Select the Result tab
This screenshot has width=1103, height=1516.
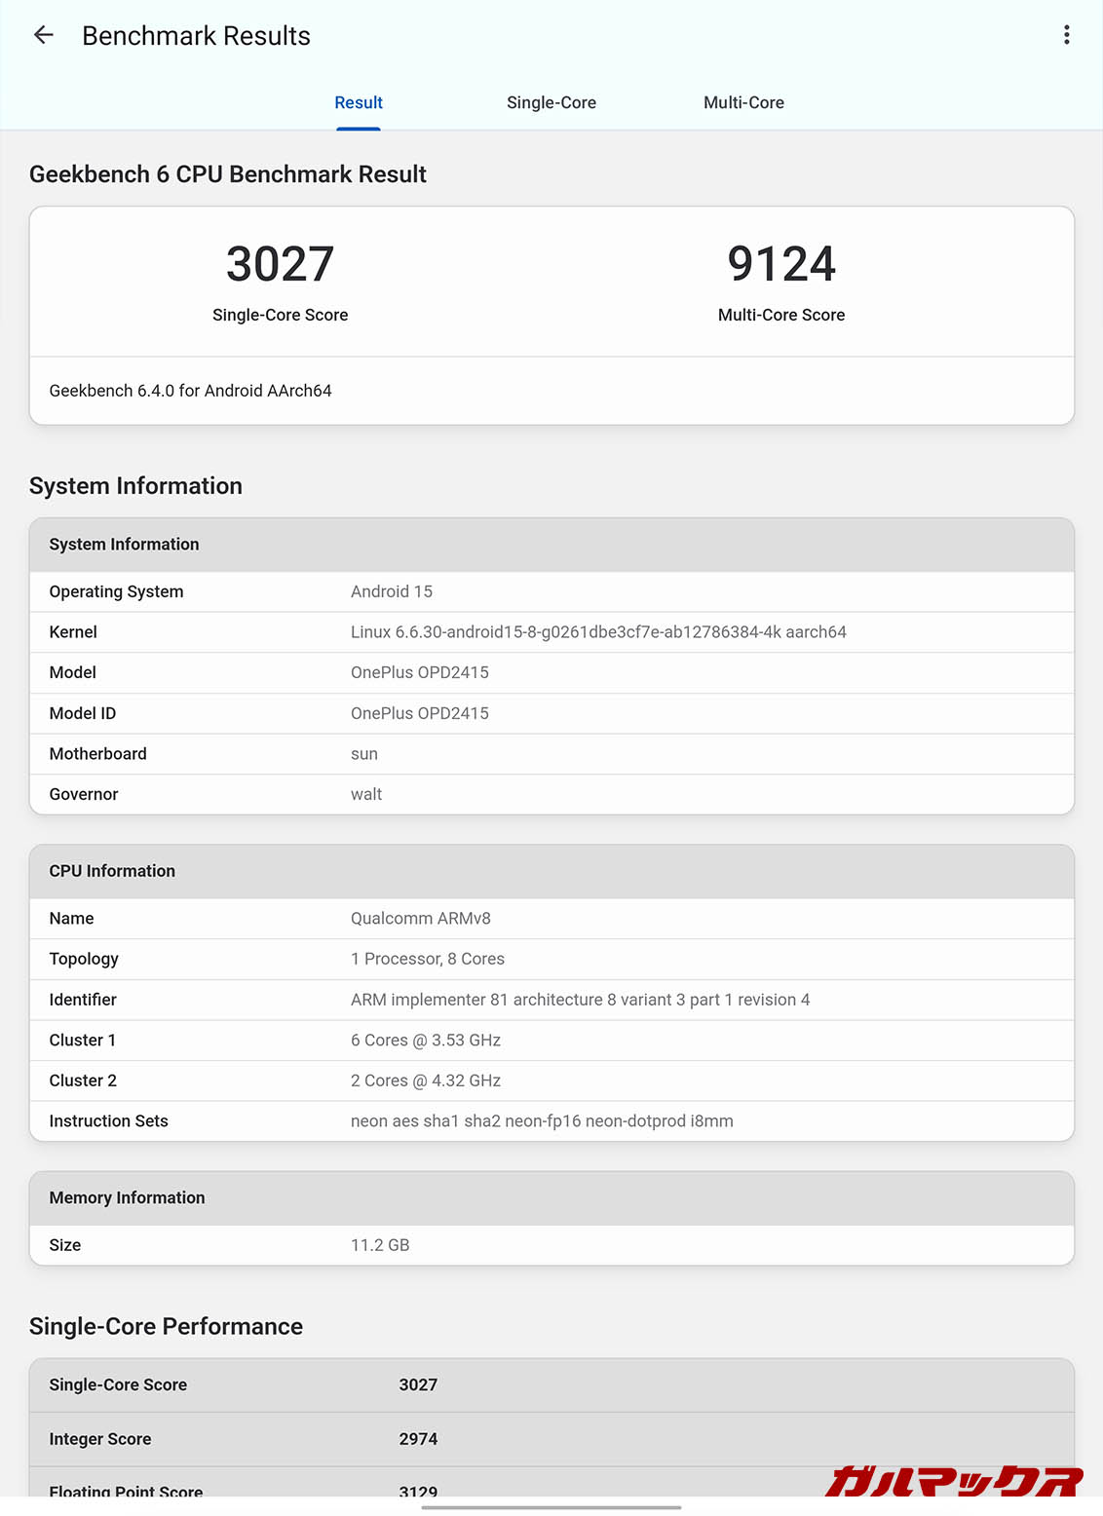[x=359, y=102]
